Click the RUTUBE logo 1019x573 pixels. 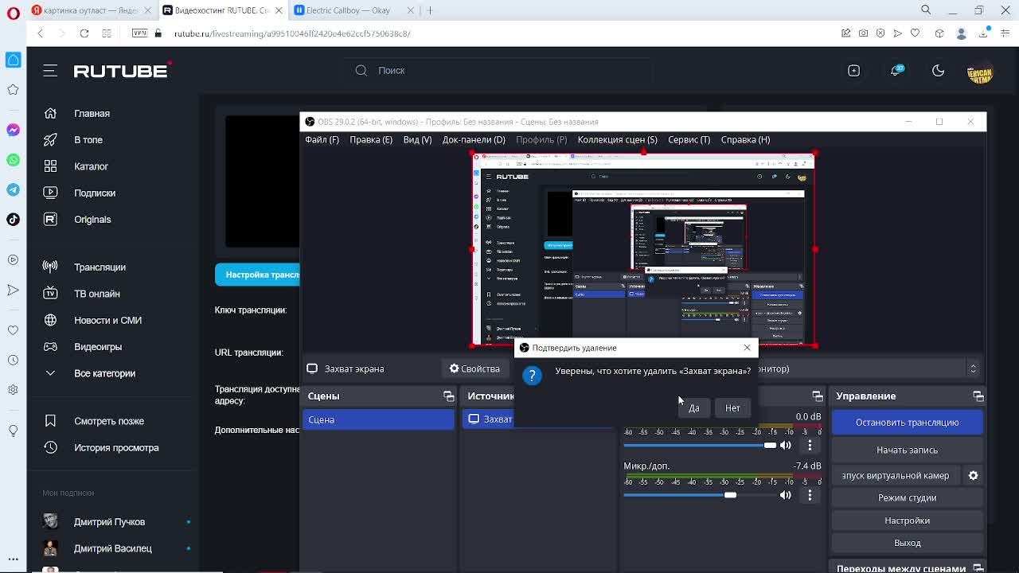(x=120, y=71)
